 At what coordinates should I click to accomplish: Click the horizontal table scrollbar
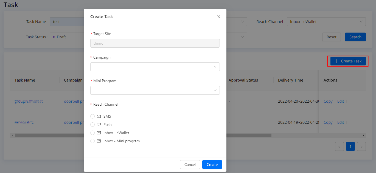143,135
